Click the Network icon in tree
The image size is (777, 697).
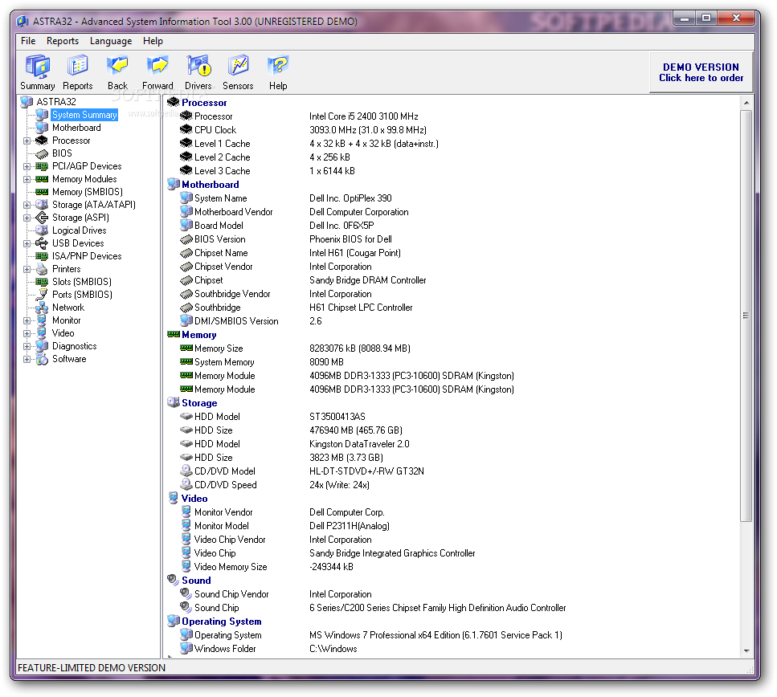point(42,308)
